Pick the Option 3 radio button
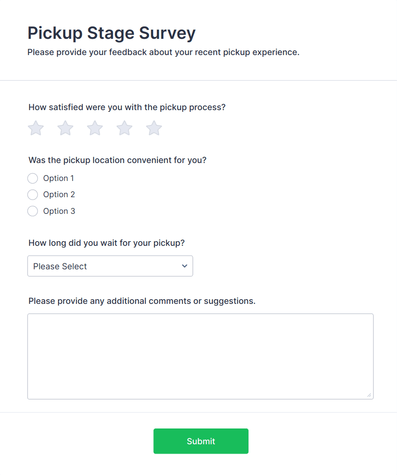The width and height of the screenshot is (397, 475). (33, 211)
